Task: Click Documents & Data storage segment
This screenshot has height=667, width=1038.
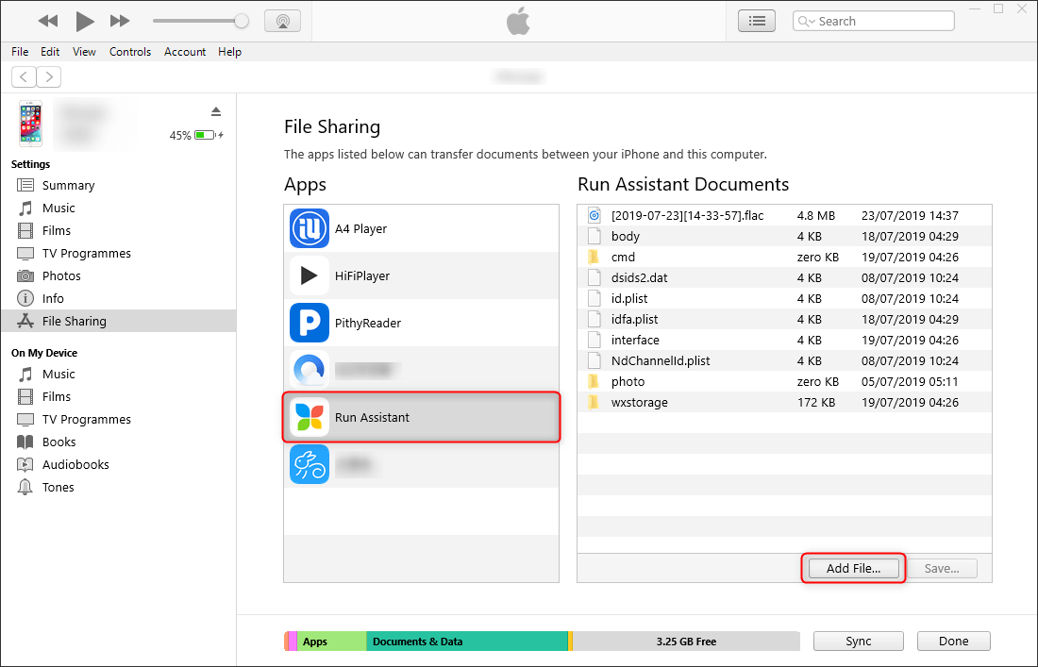Action: point(467,642)
